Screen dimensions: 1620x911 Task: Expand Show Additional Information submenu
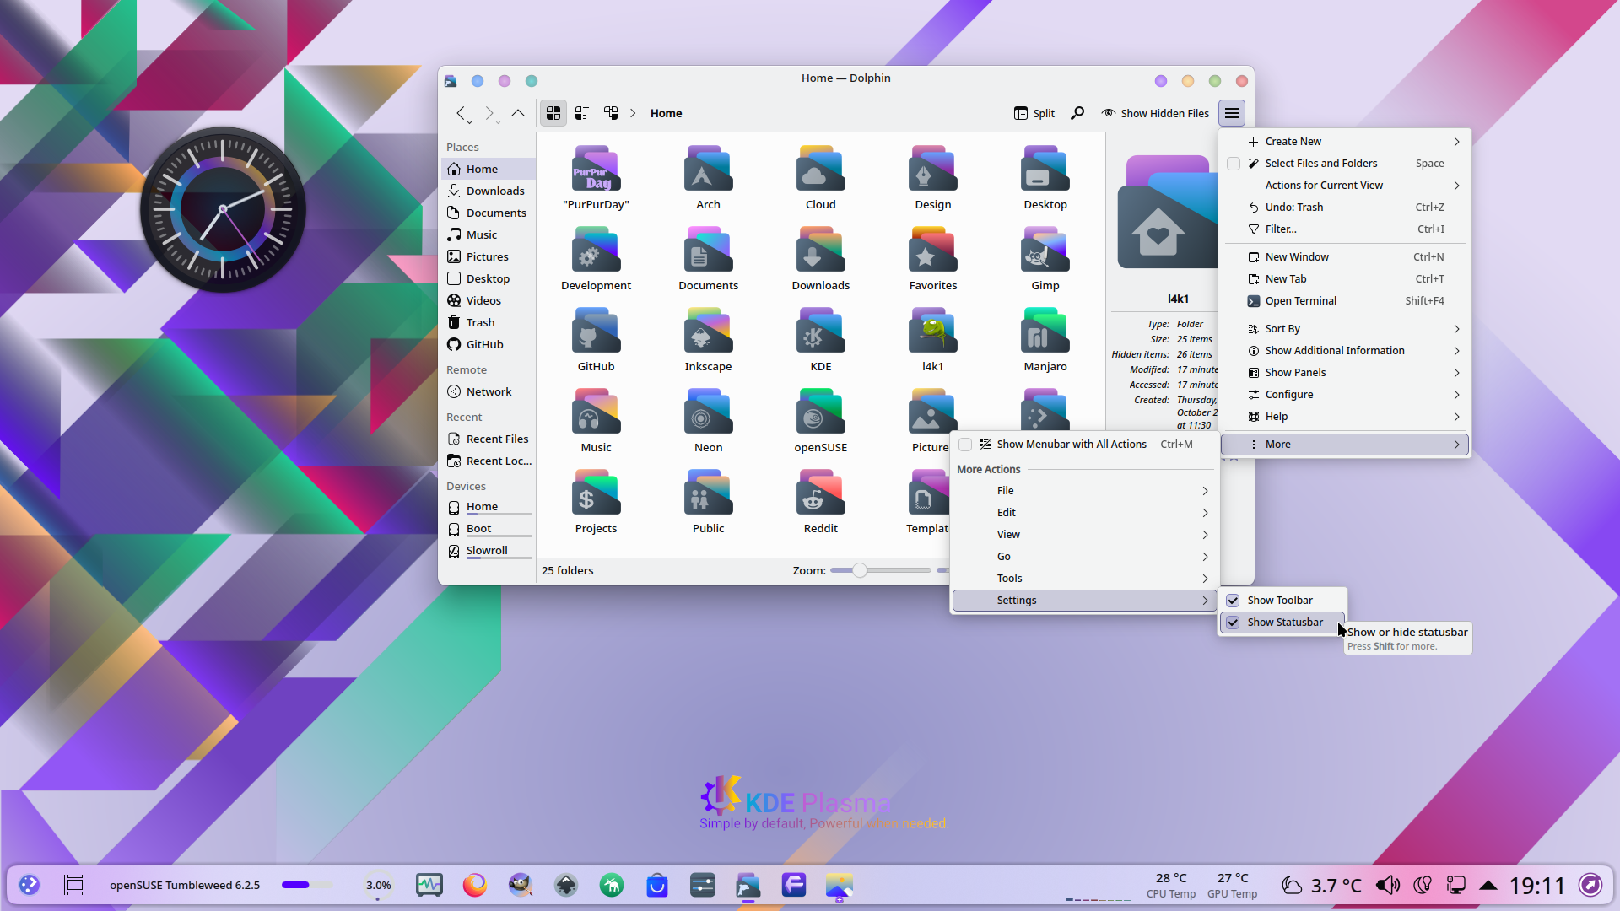pyautogui.click(x=1346, y=351)
